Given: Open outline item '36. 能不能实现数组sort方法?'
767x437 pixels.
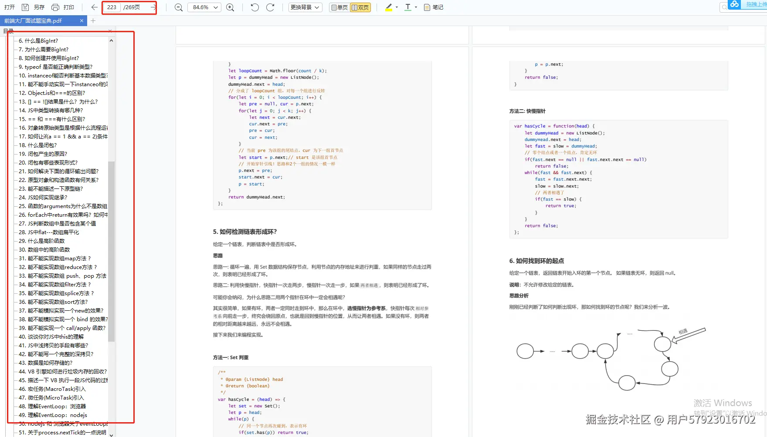Looking at the screenshot, I should [53, 302].
